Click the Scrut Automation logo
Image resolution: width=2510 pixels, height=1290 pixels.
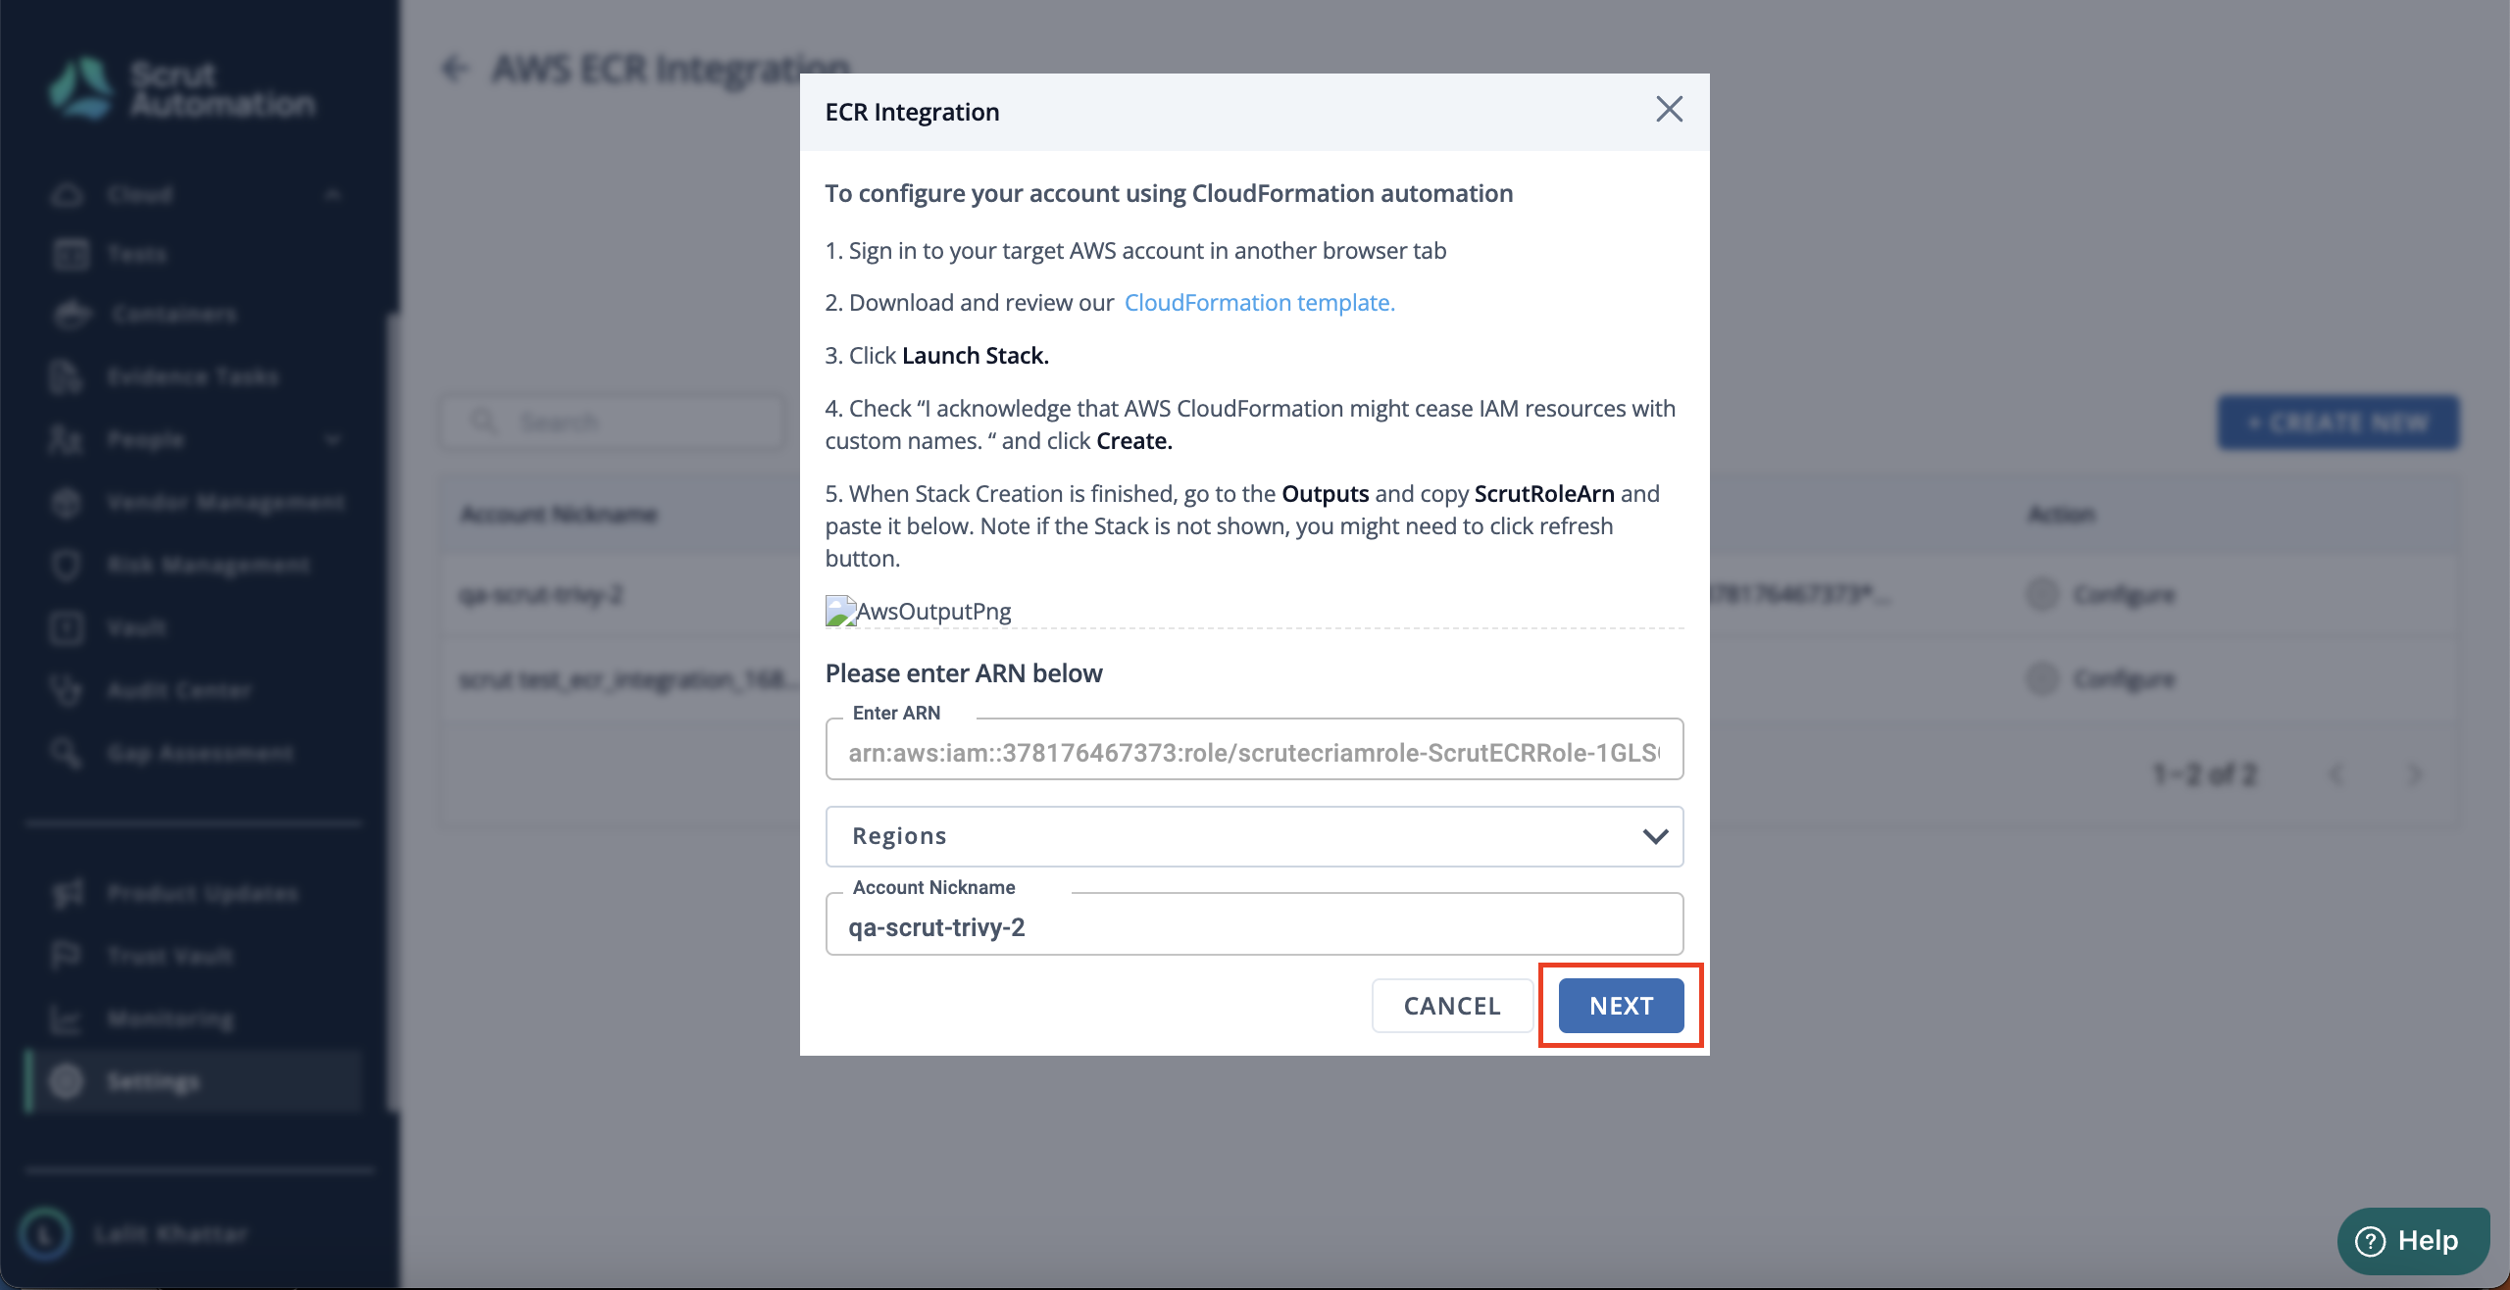coord(181,88)
